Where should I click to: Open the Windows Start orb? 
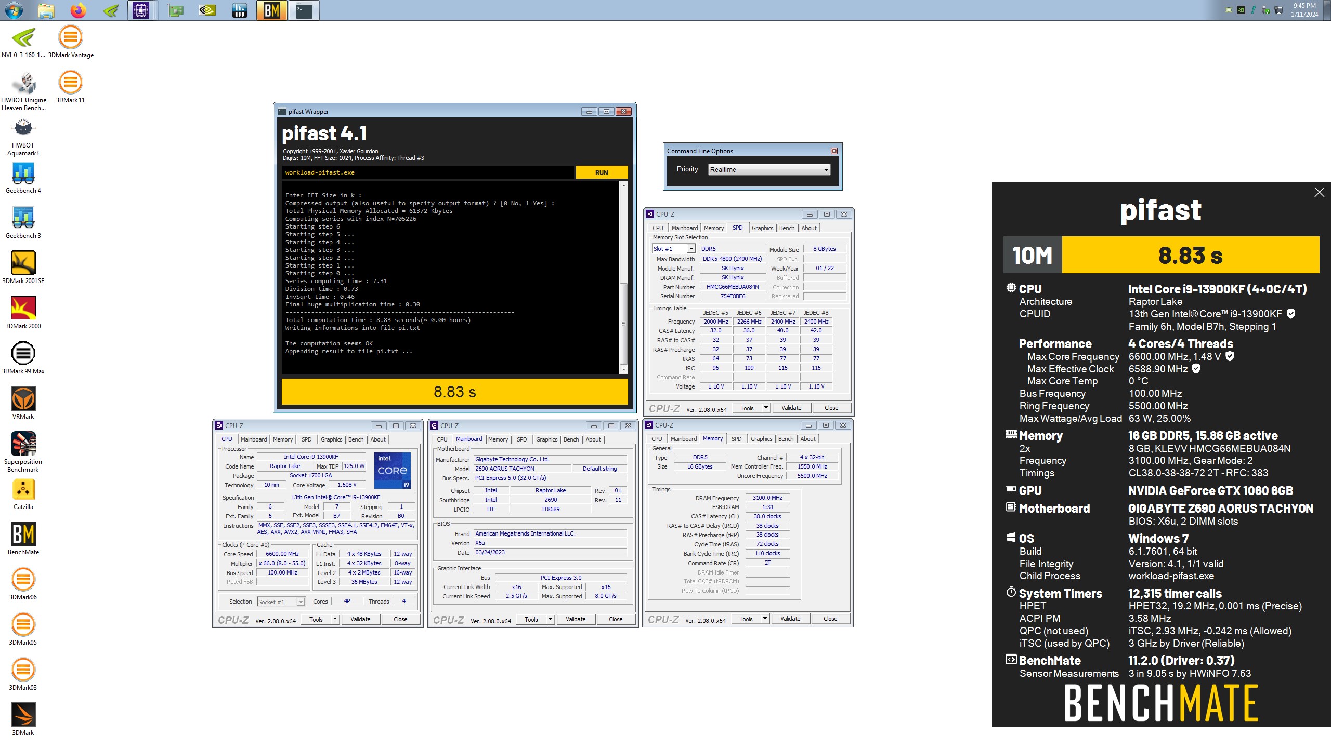point(14,10)
